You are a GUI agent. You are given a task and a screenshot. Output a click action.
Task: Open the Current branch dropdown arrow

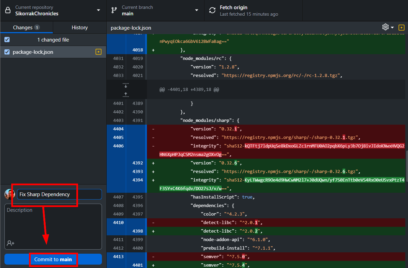tap(197, 10)
